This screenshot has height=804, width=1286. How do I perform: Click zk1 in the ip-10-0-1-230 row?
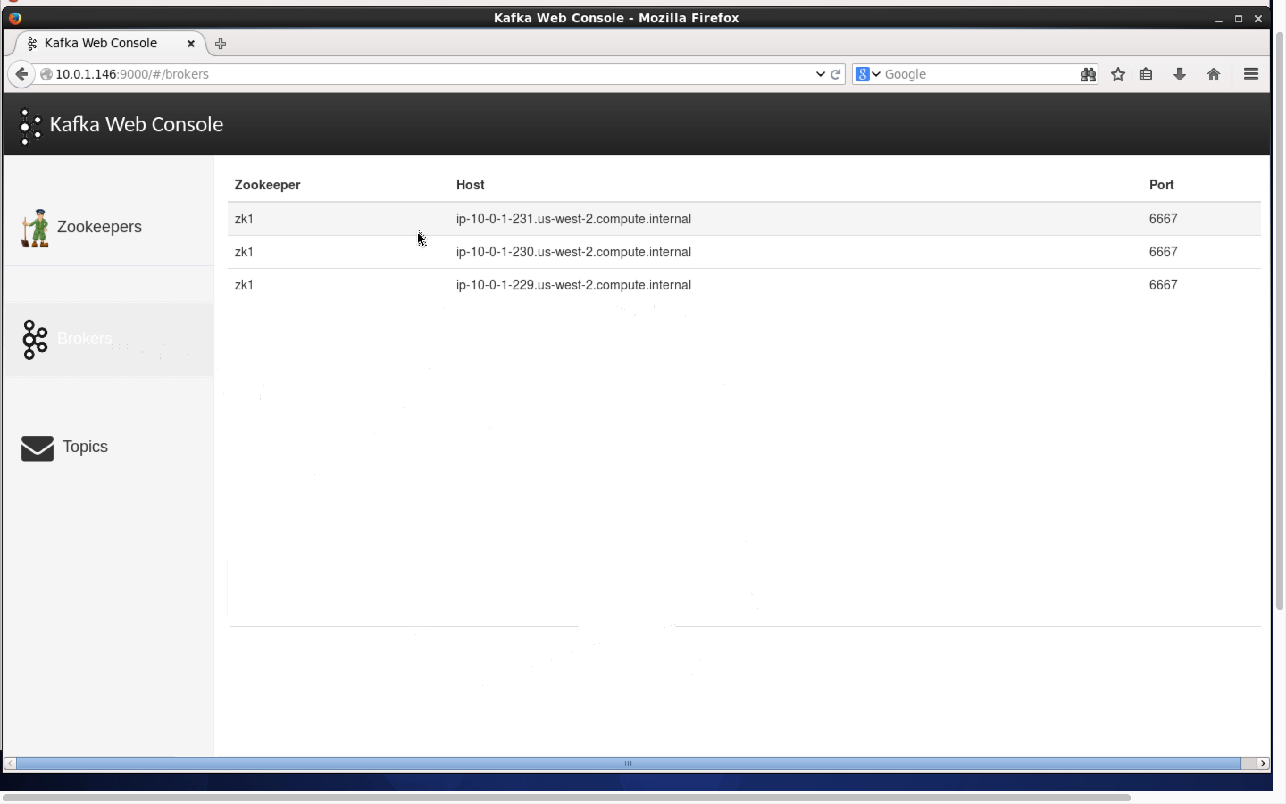(244, 251)
